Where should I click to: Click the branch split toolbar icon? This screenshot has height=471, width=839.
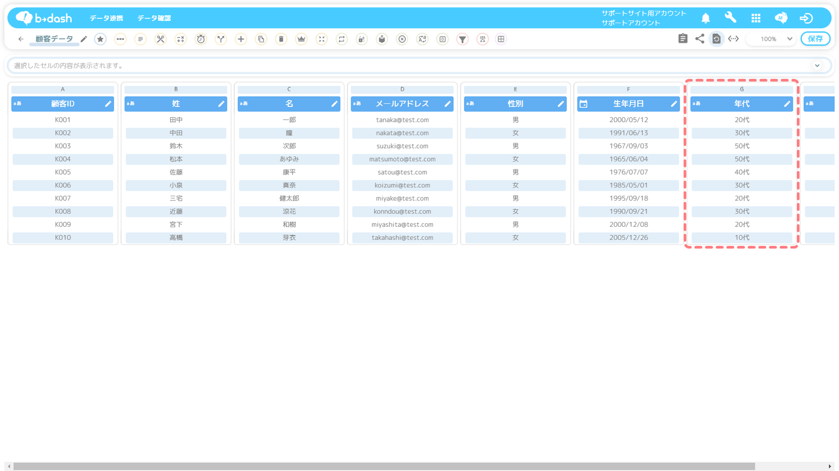pyautogui.click(x=221, y=39)
